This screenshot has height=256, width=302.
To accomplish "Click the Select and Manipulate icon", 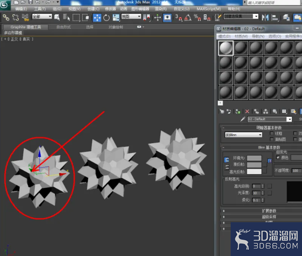I will (157, 18).
